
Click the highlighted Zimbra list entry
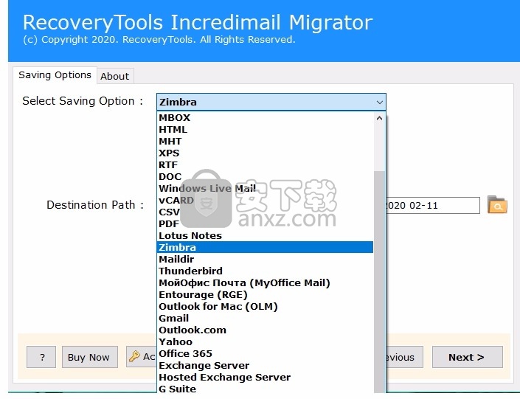pyautogui.click(x=265, y=247)
